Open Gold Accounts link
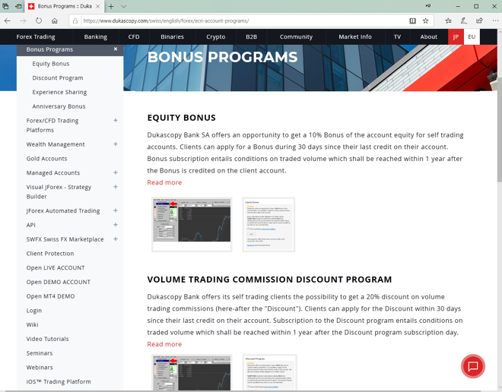 tap(46, 159)
